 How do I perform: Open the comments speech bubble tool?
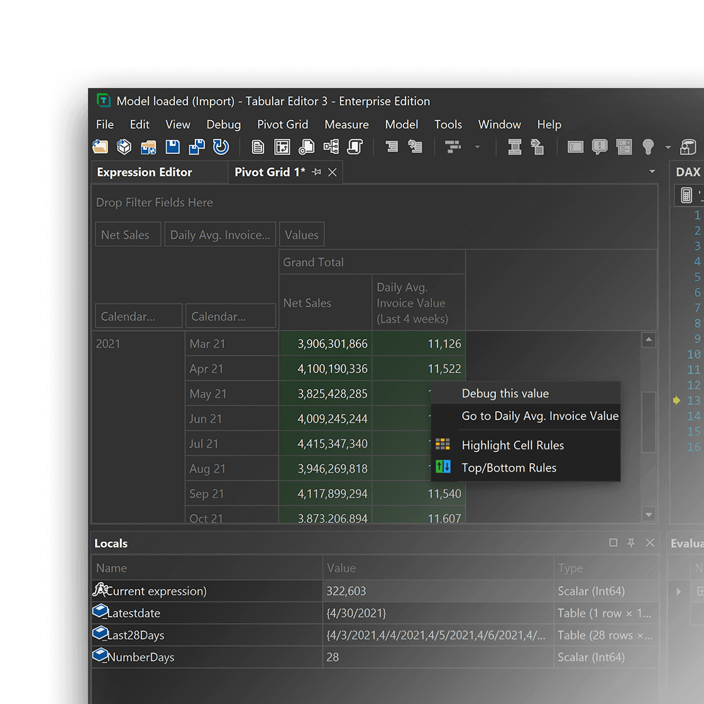click(600, 146)
